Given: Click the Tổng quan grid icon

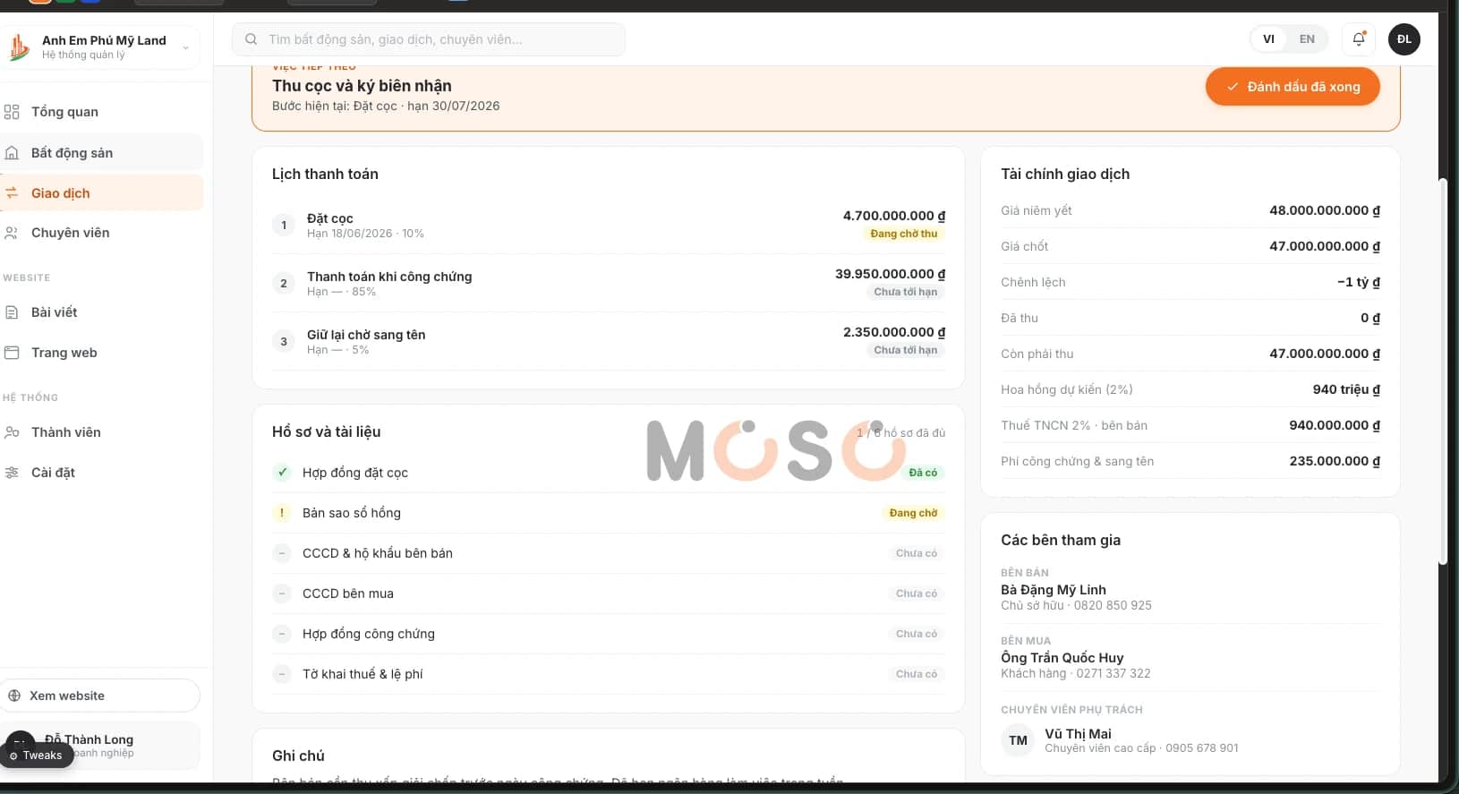Looking at the screenshot, I should tap(12, 112).
